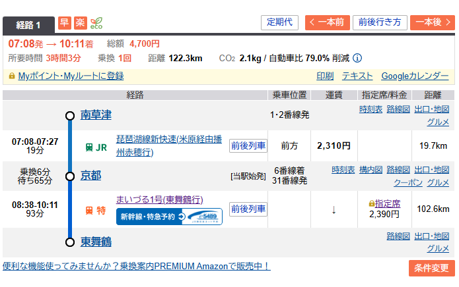Click 前後列車 for 琵琶湖線新快速
Image resolution: width=459 pixels, height=287 pixels.
tap(248, 145)
